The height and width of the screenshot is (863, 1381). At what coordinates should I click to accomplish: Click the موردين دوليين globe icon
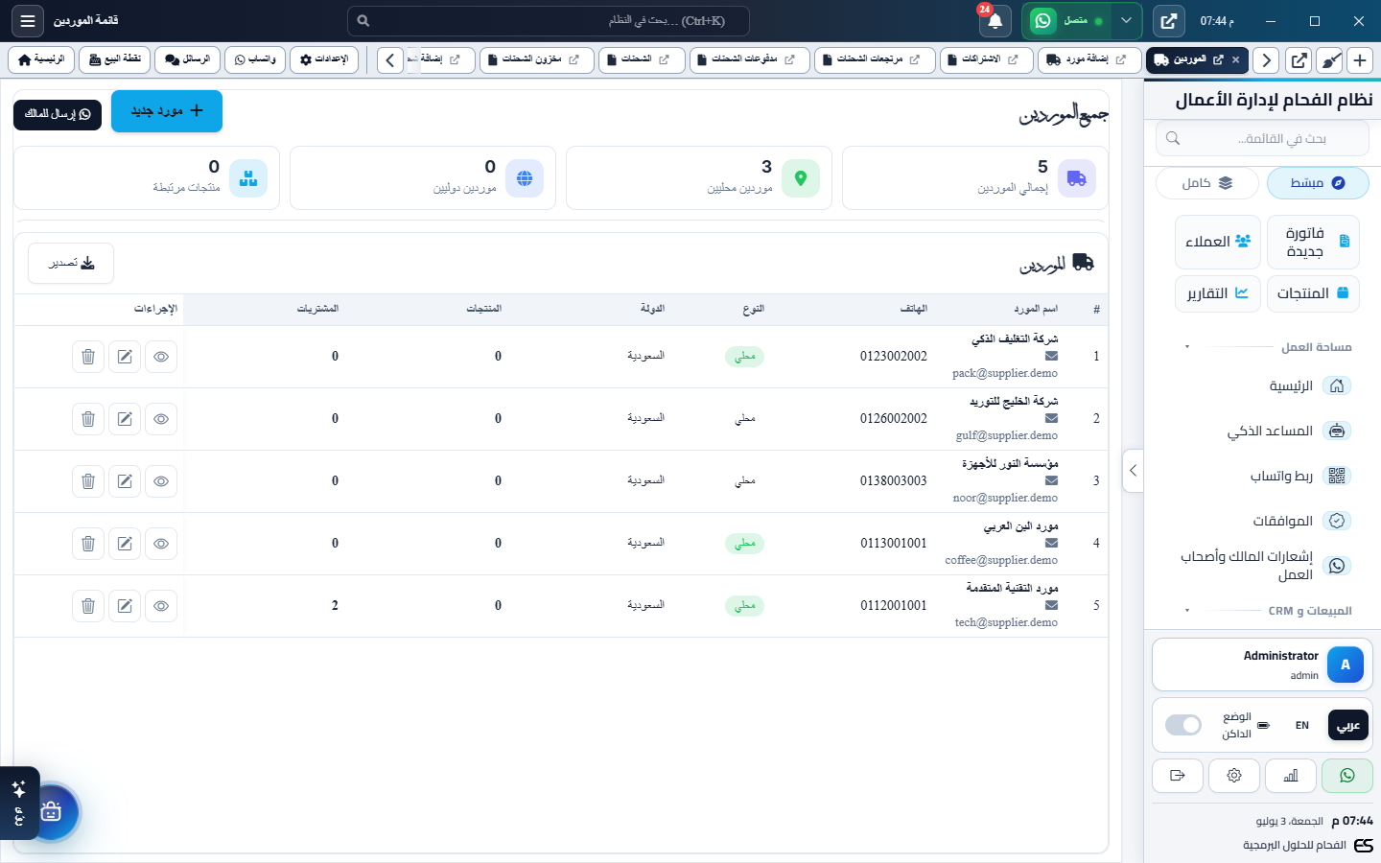coord(524,178)
